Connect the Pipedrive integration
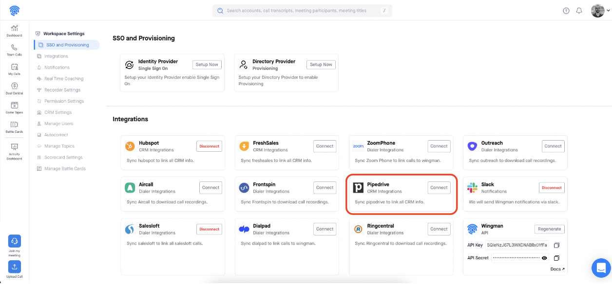This screenshot has width=612, height=287. pyautogui.click(x=439, y=187)
